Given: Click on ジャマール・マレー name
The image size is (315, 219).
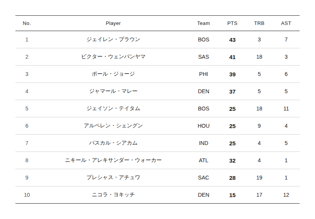Looking at the screenshot, I should tap(113, 91).
